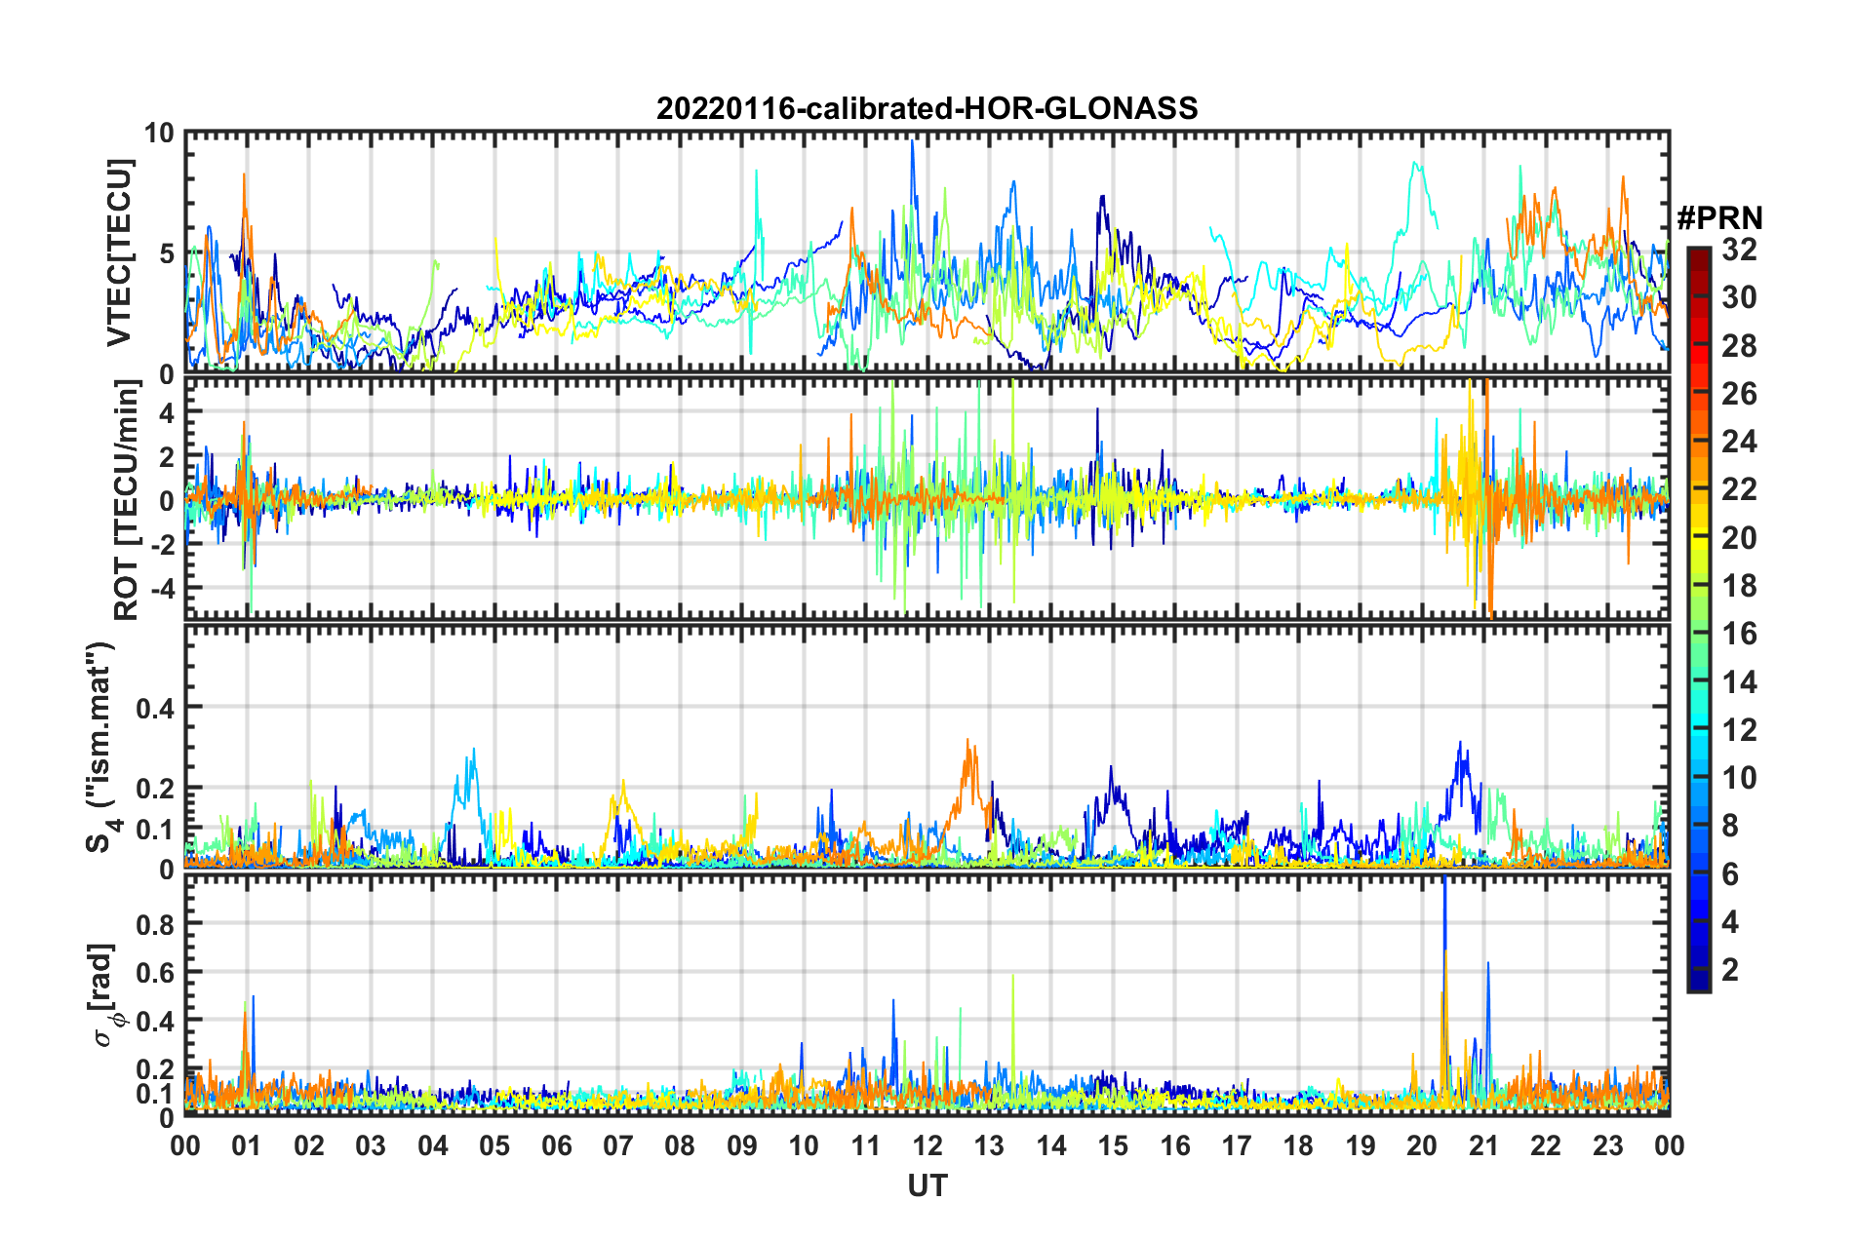Click colorbar tick label 18
Screen dimensions: 1855x1240
pos(1739,585)
